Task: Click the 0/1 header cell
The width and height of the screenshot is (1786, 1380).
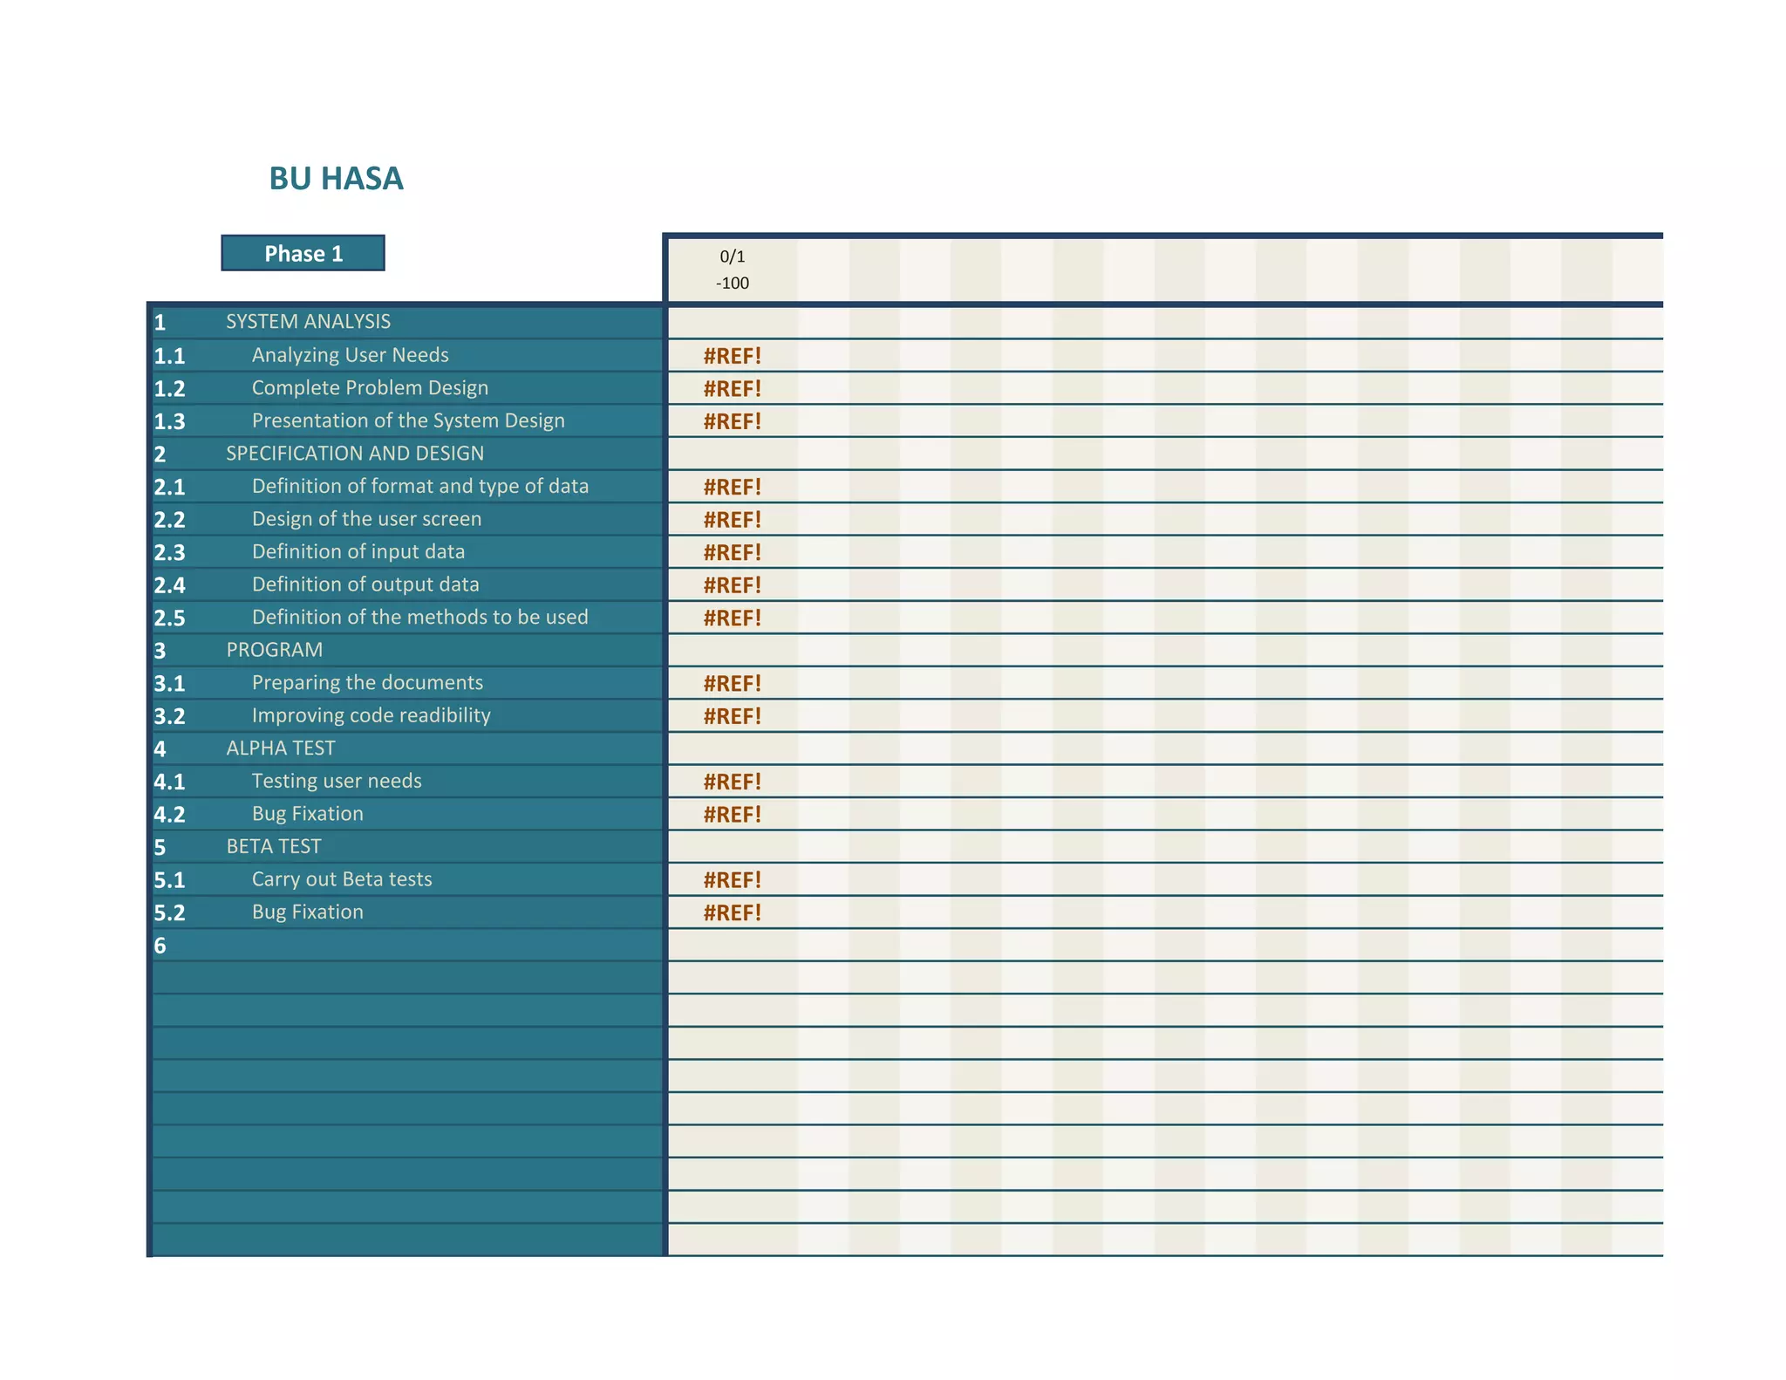Action: point(732,256)
